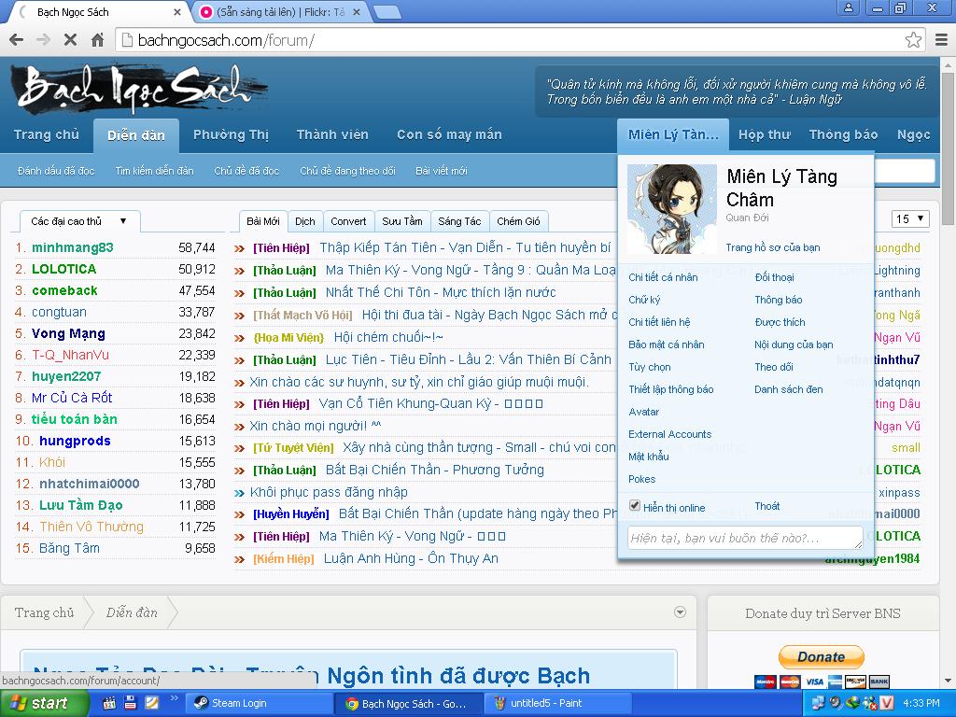Click the breadcrumb collapse arrow icon
The height and width of the screenshot is (717, 956).
(x=680, y=612)
